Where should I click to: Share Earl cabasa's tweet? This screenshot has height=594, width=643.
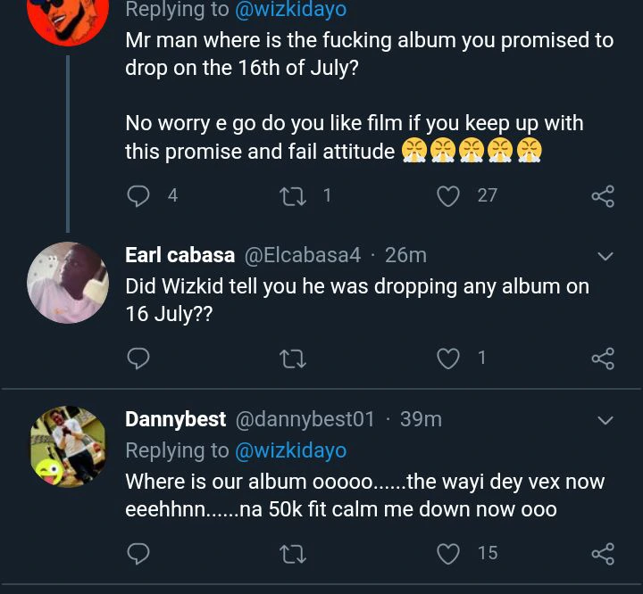[603, 359]
